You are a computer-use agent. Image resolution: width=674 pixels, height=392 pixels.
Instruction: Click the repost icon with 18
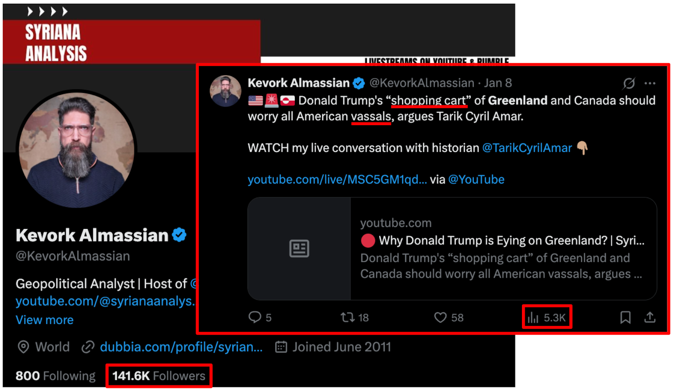(x=348, y=317)
